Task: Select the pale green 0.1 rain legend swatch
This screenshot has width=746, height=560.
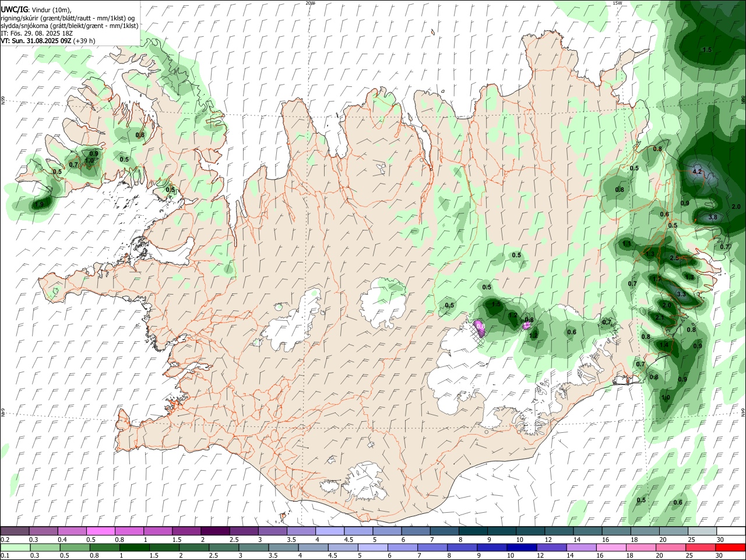Action: [15, 547]
